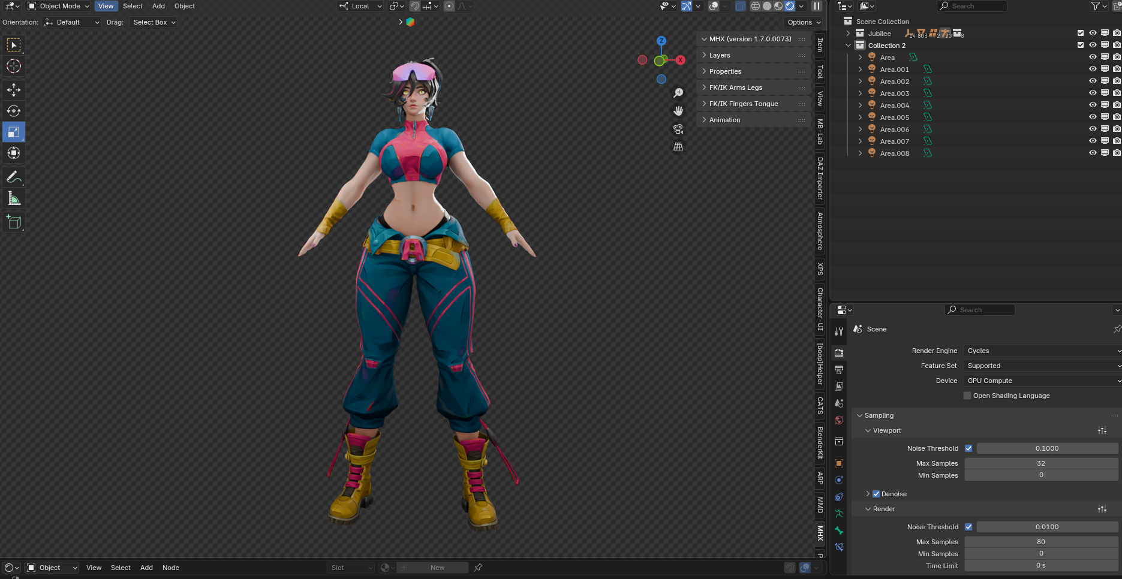This screenshot has height=579, width=1122.
Task: Open the Render properties tab icon
Action: [x=839, y=353]
